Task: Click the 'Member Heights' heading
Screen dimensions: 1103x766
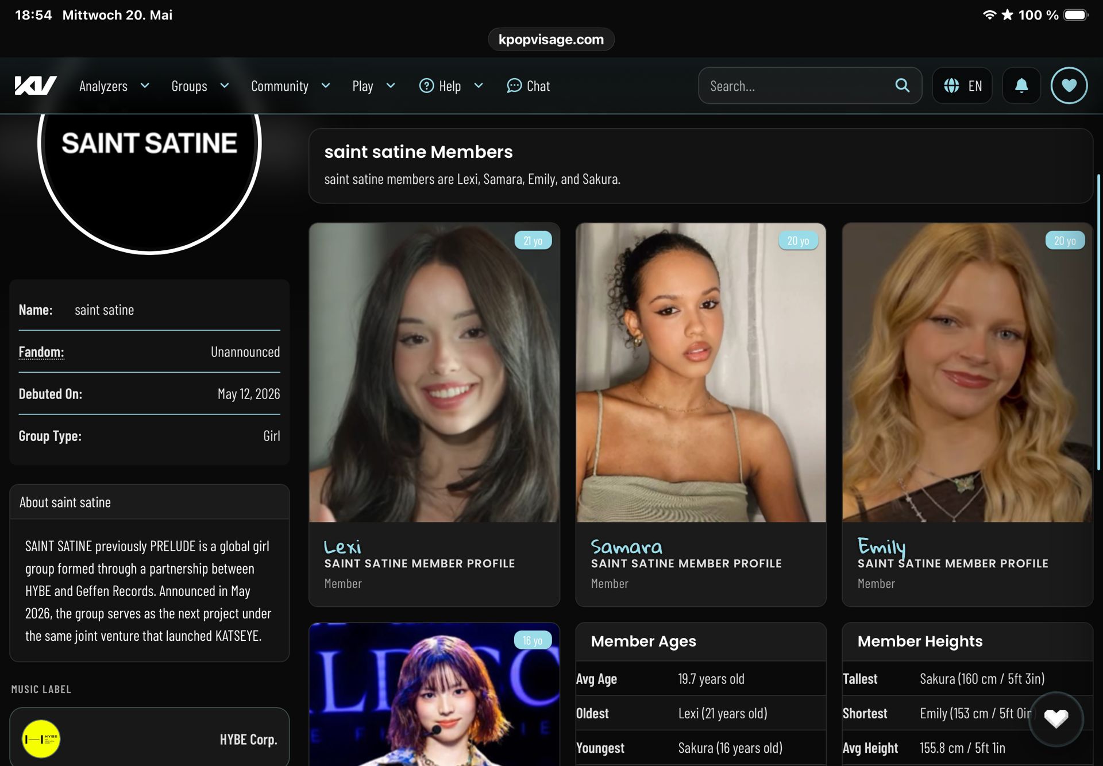Action: (x=920, y=641)
